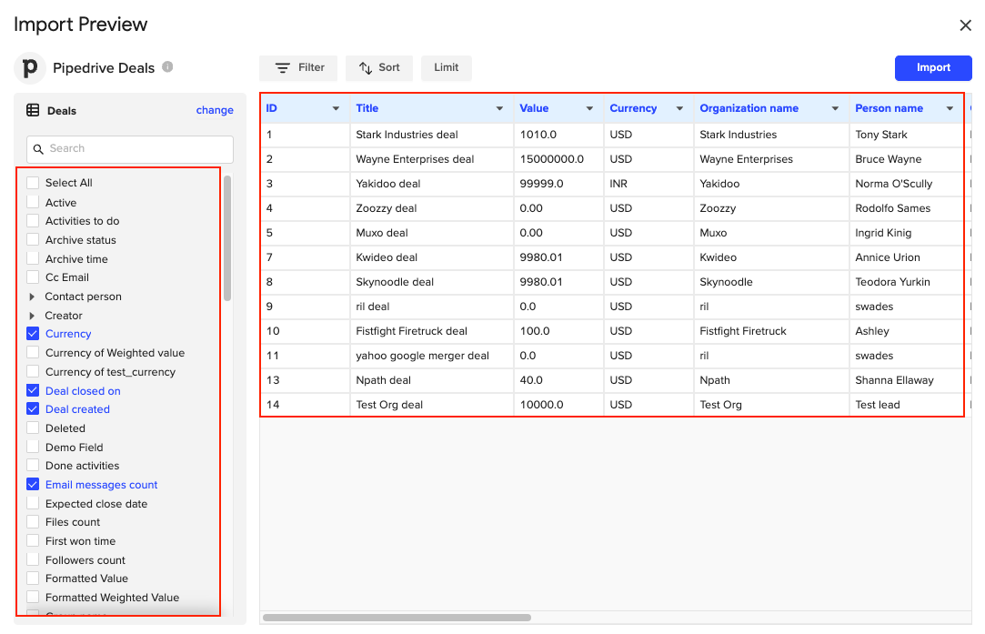The image size is (985, 634).
Task: Click the Limit button
Action: [446, 67]
